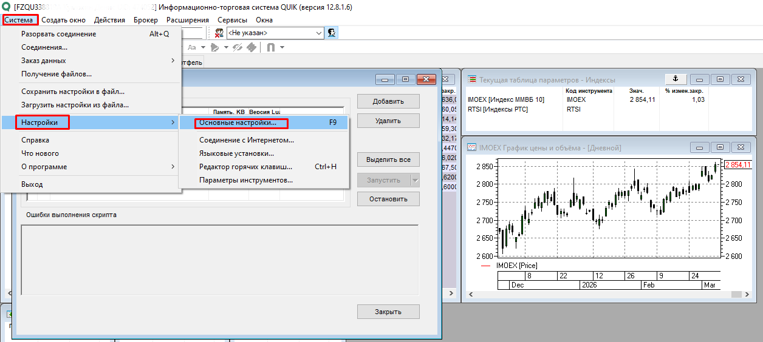
Task: Click the client filter icon with red cross
Action: click(219, 33)
